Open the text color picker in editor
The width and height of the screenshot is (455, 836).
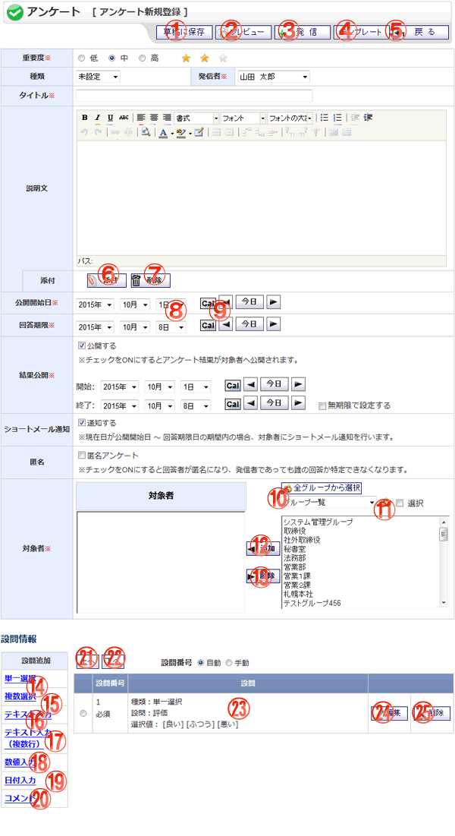click(x=165, y=132)
